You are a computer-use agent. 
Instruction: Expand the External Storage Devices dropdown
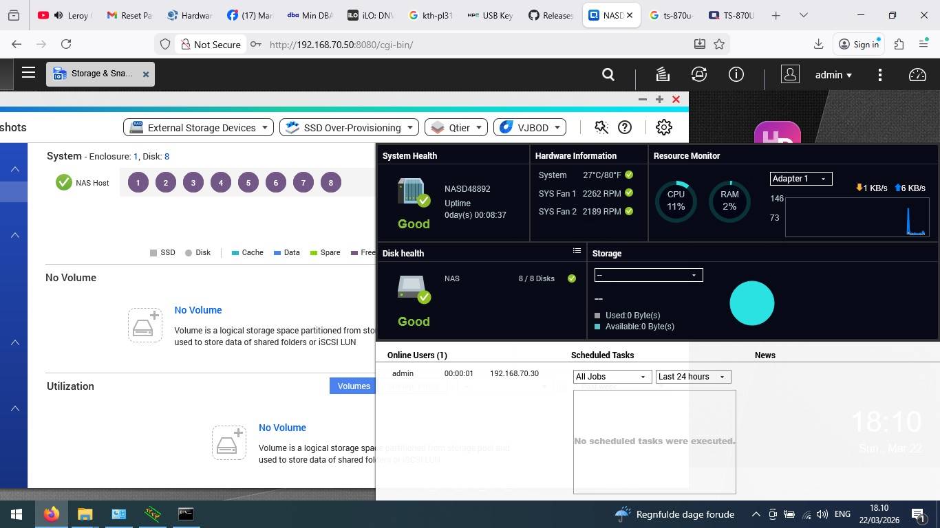click(199, 127)
